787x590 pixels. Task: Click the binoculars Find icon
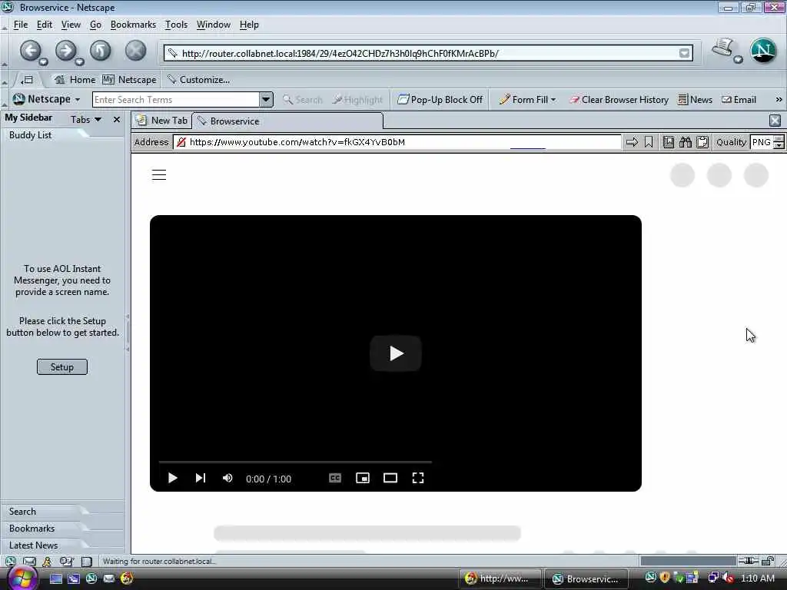[686, 142]
